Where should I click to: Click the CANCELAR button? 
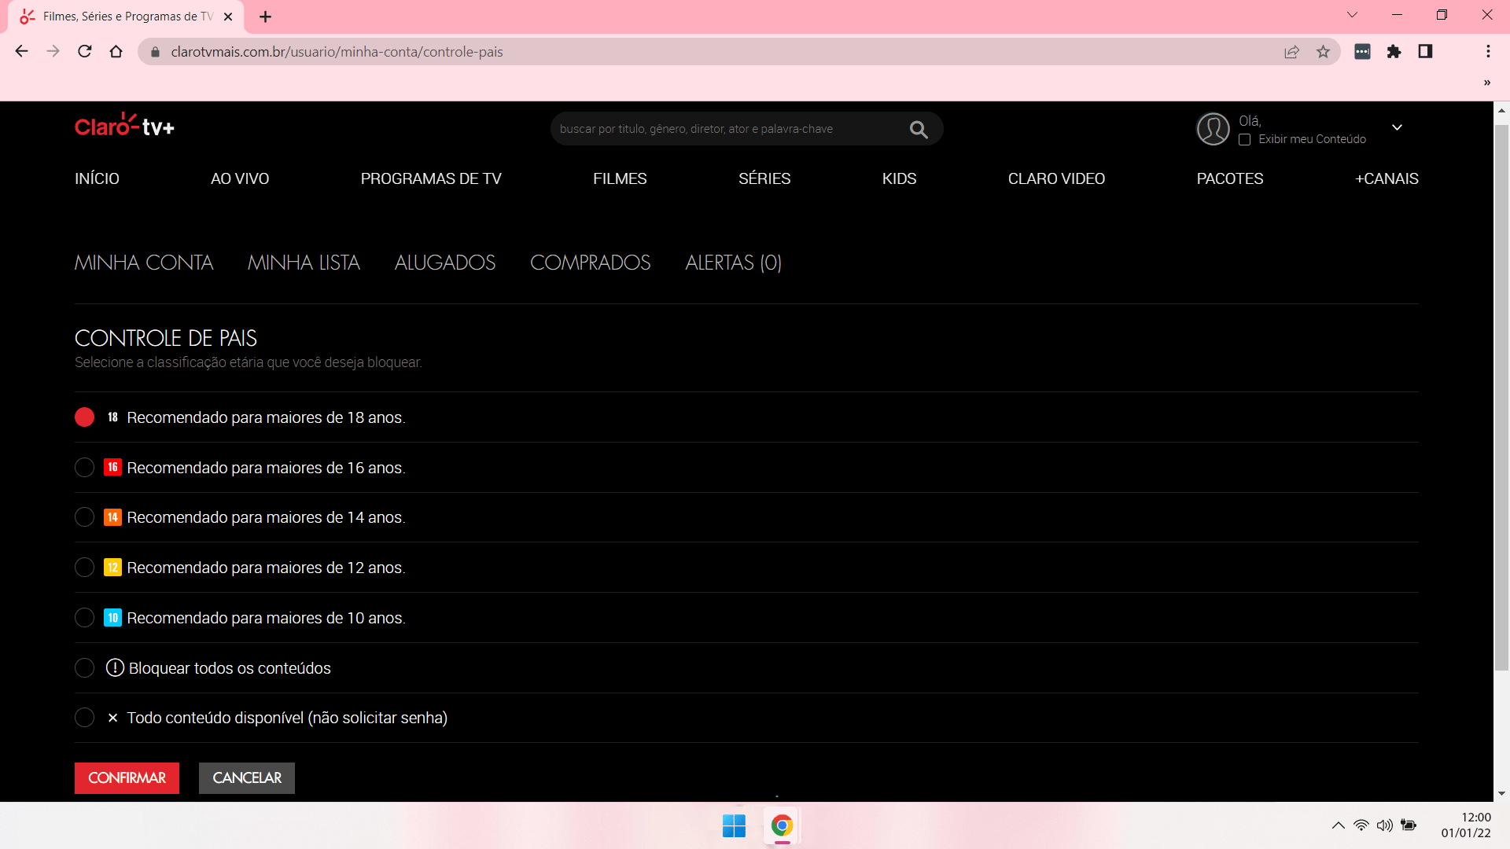point(247,778)
